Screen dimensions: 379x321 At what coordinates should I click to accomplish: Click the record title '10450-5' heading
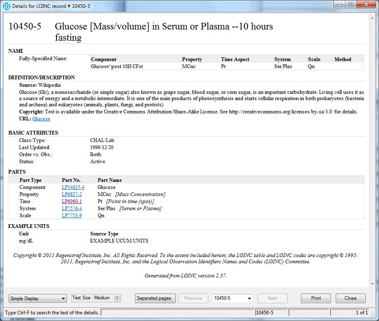coord(25,26)
